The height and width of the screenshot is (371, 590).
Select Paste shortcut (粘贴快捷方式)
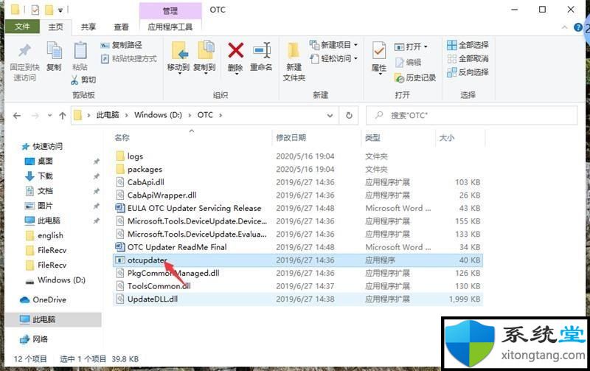(128, 59)
